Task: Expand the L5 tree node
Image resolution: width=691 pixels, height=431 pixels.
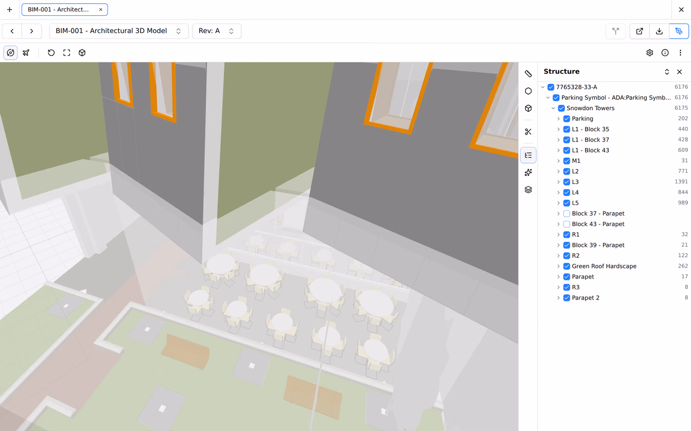Action: click(559, 203)
